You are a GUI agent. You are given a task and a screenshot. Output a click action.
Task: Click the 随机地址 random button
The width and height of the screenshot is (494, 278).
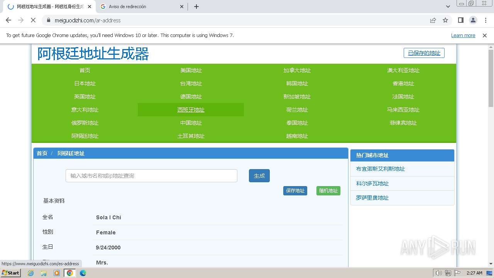tap(328, 191)
